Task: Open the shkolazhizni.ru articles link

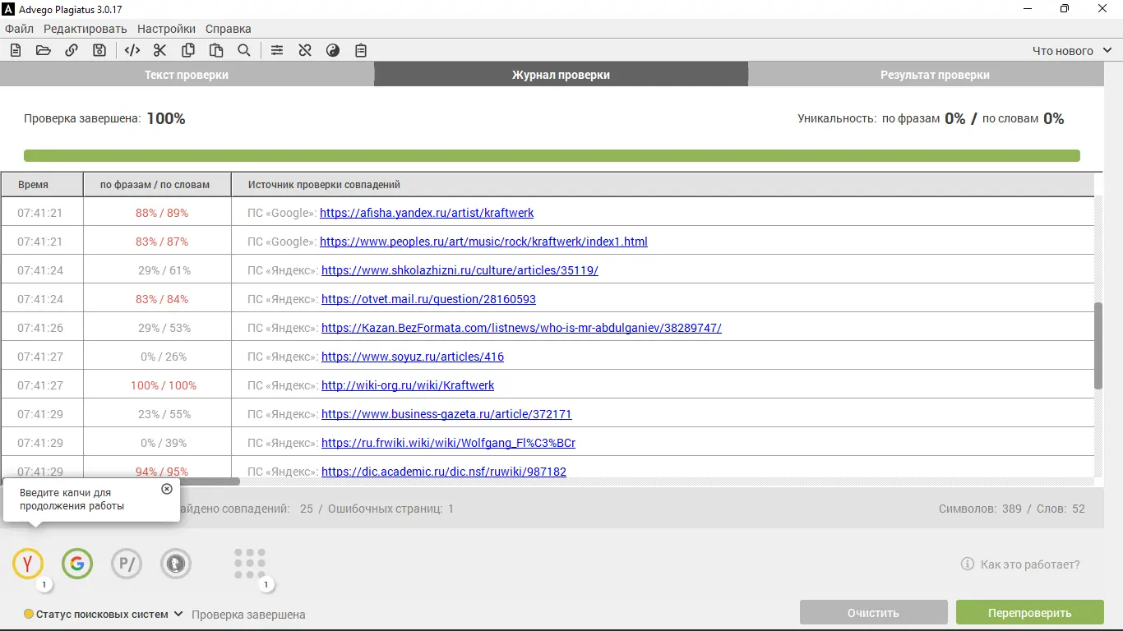Action: [x=460, y=270]
